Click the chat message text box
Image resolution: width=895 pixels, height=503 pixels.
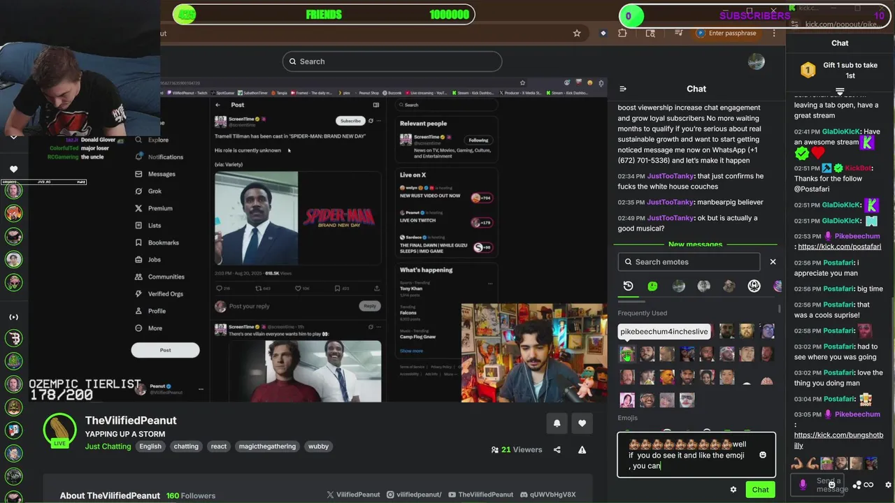pyautogui.click(x=696, y=455)
